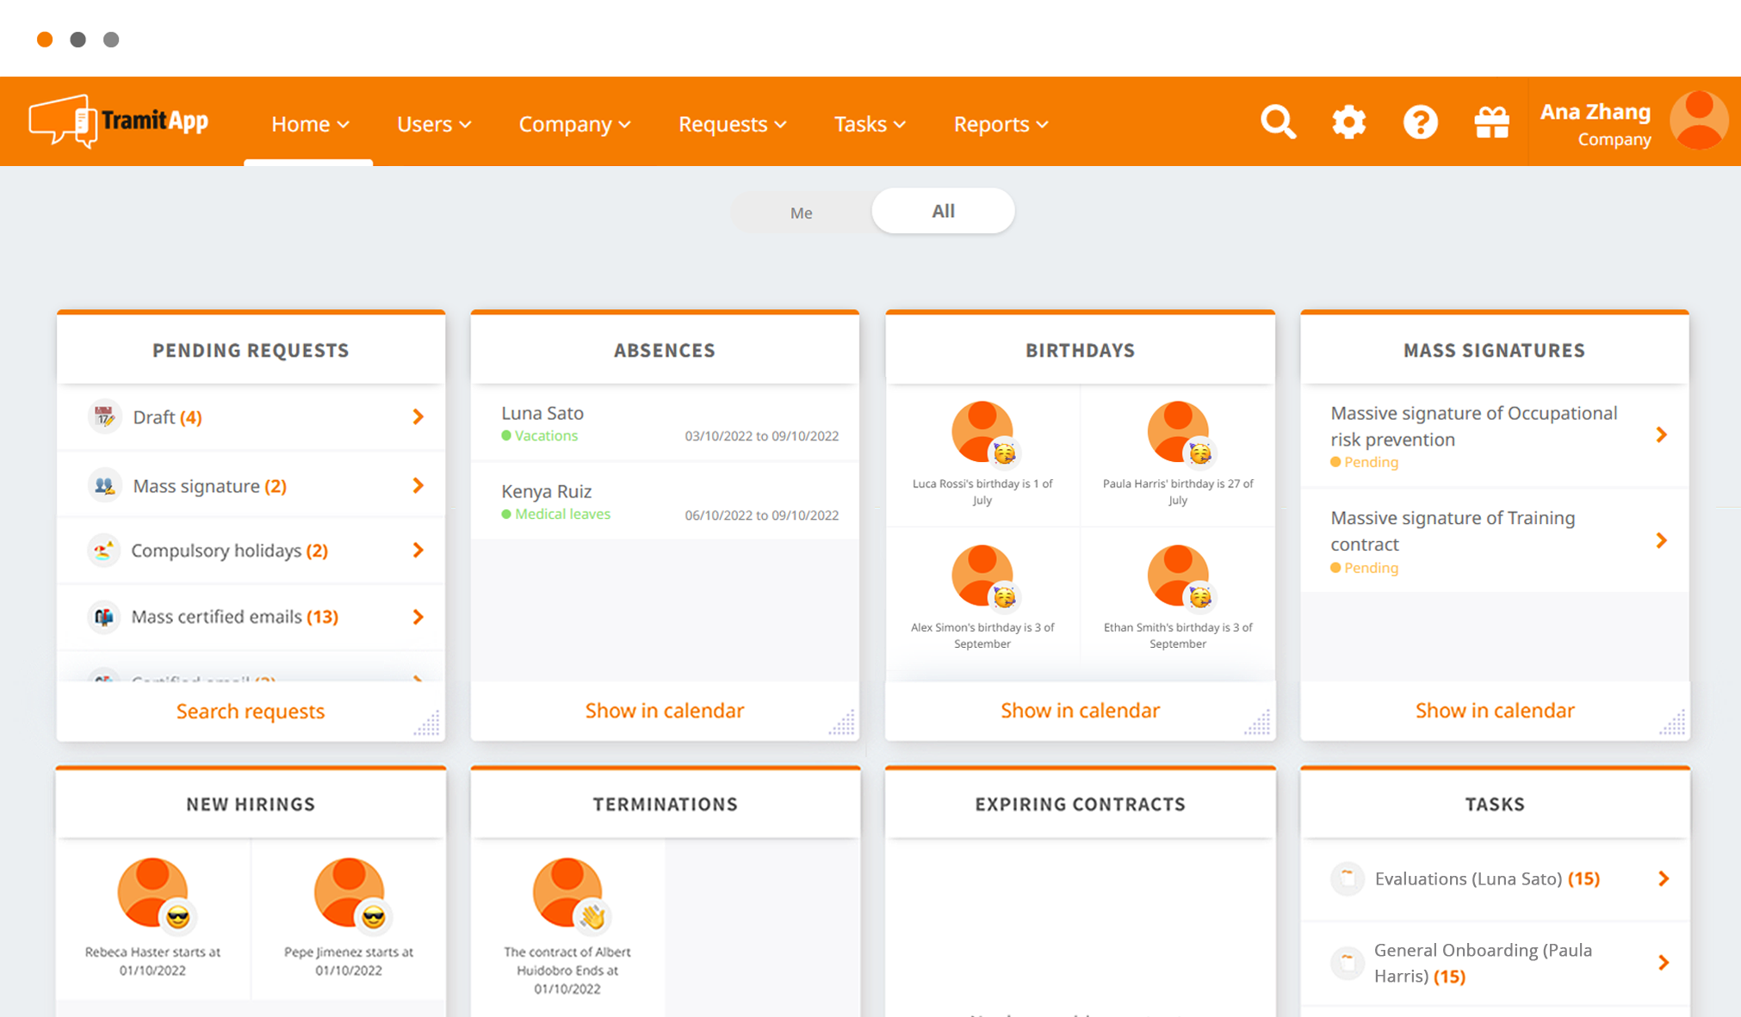Open Training contract signature arrow
This screenshot has height=1017, width=1741.
(1662, 540)
